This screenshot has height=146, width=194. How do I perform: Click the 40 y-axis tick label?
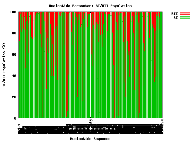(x=14, y=76)
